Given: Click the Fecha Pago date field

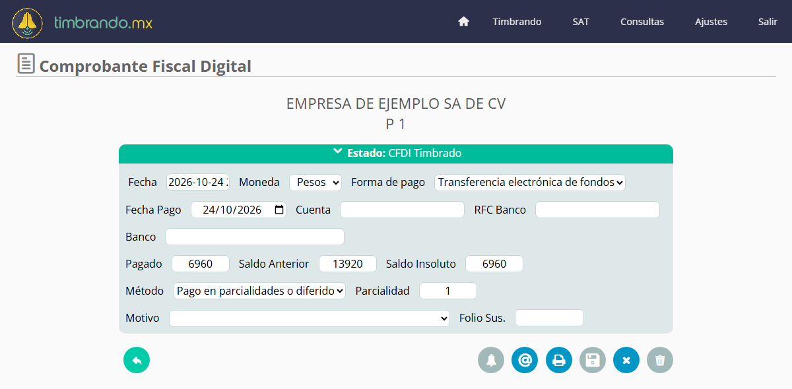Looking at the screenshot, I should click(238, 210).
